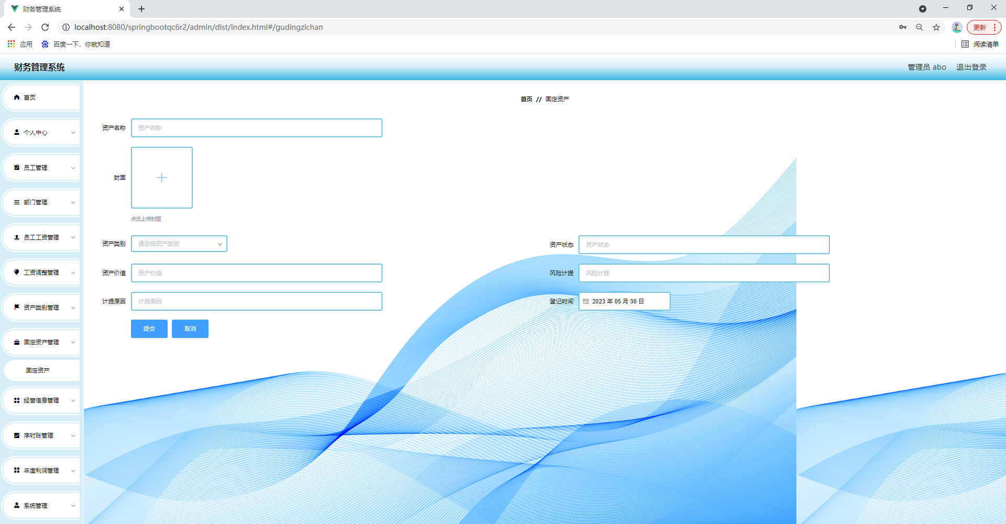
Task: Click the 管理员 abo account text
Action: coord(927,67)
